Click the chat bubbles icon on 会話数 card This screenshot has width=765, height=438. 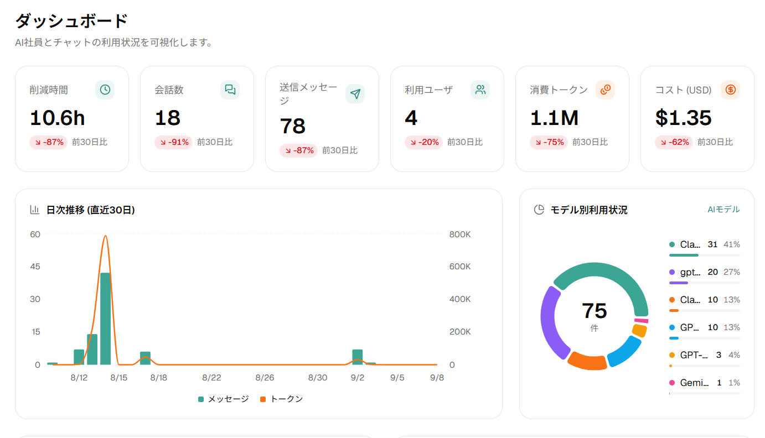tap(230, 90)
